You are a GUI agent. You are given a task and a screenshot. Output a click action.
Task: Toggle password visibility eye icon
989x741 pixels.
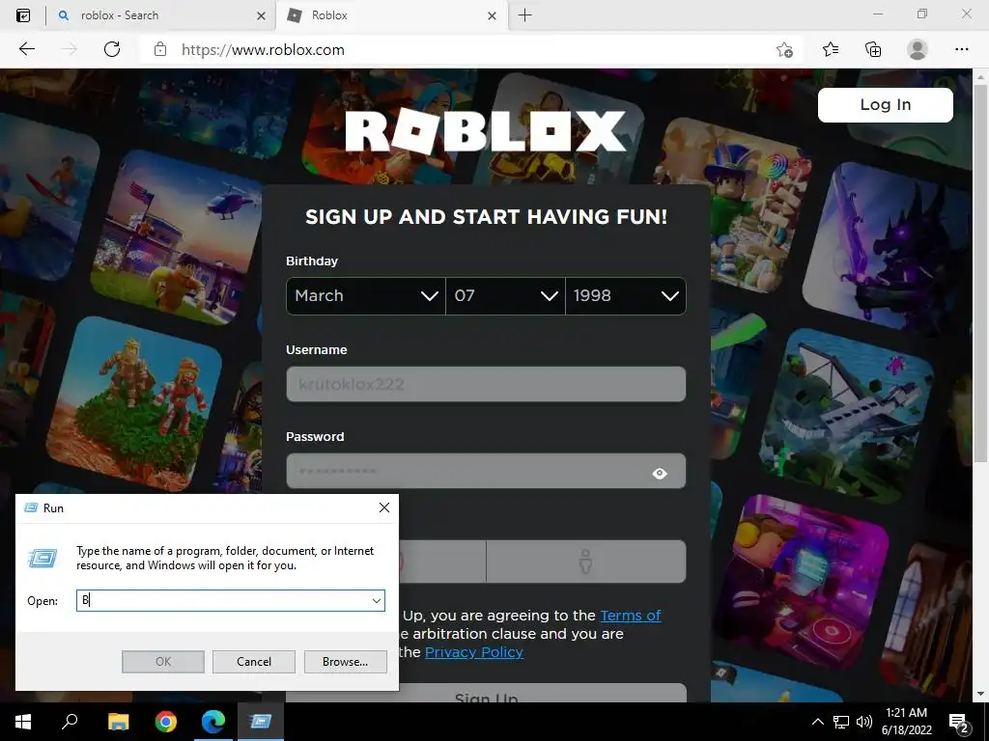point(660,473)
